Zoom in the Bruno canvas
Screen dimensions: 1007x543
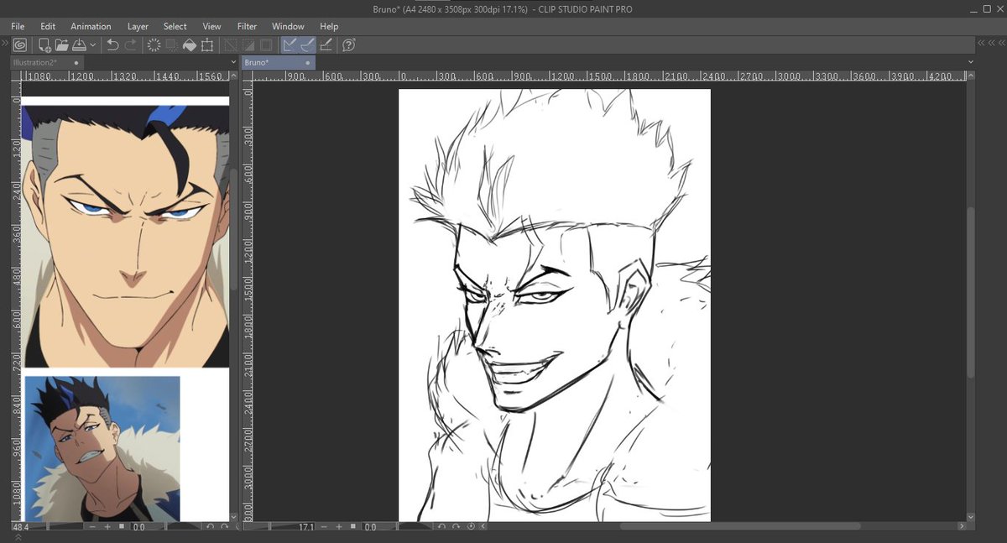(x=339, y=527)
